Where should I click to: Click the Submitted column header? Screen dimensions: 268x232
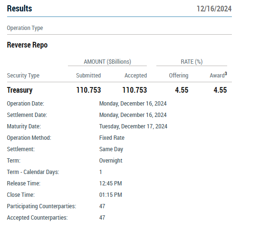[88, 76]
